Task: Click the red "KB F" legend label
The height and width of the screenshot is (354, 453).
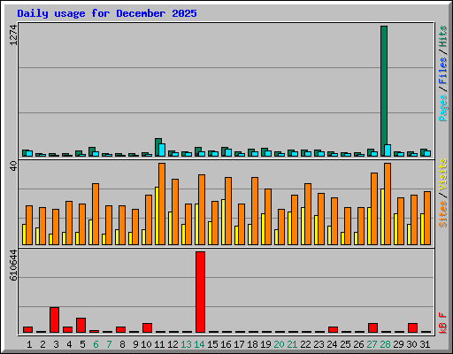Action: [x=443, y=323]
